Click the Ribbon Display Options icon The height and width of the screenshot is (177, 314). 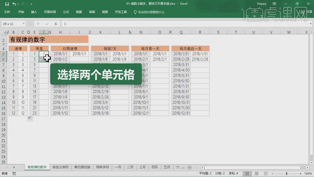click(x=274, y=4)
